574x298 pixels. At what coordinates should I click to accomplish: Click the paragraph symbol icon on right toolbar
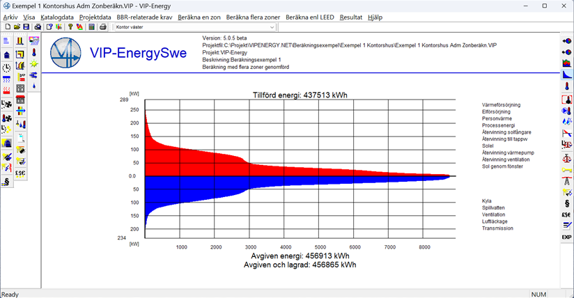566,203
